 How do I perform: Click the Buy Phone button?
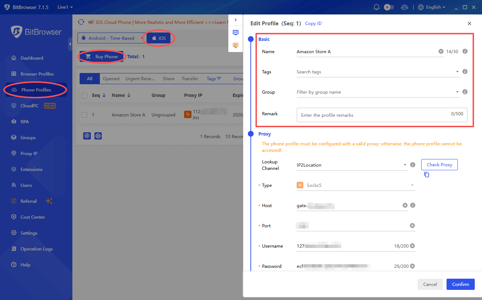pos(102,57)
